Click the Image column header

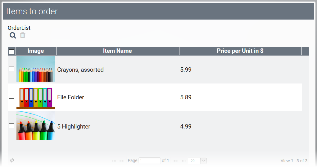click(36, 51)
